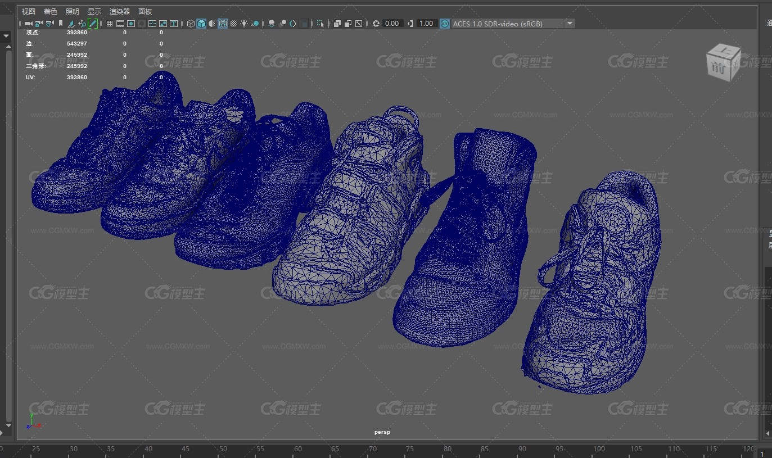Toggle screen space ambient occlusion icon
Viewport: 772px width, 458px height.
pyautogui.click(x=272, y=24)
